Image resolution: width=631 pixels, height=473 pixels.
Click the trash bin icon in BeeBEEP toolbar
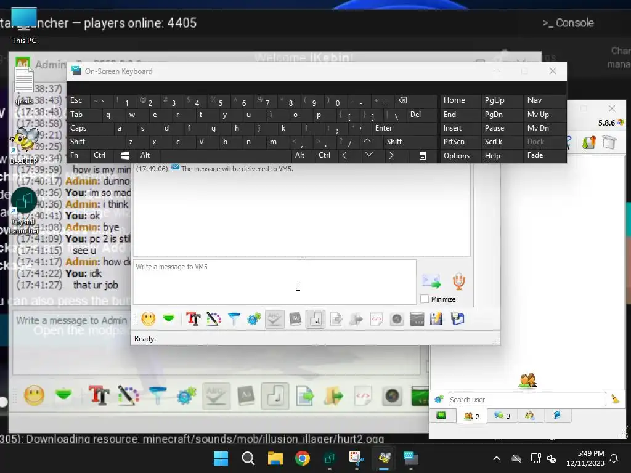coord(609,142)
